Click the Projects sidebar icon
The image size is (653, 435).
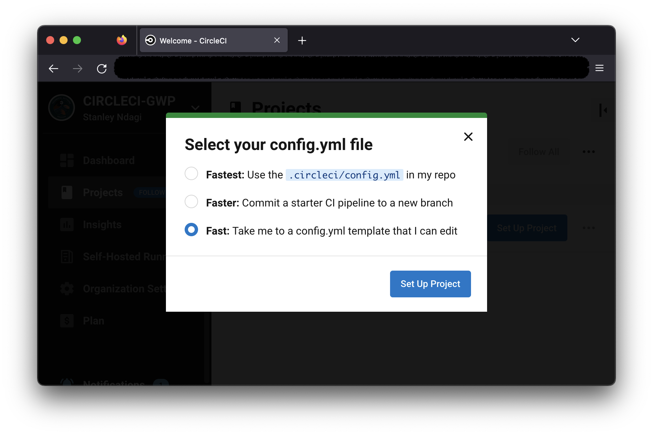click(x=67, y=192)
